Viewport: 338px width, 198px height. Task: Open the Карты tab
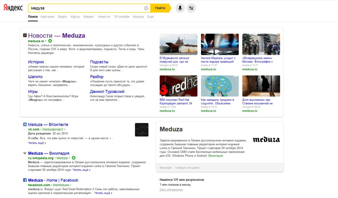click(75, 17)
